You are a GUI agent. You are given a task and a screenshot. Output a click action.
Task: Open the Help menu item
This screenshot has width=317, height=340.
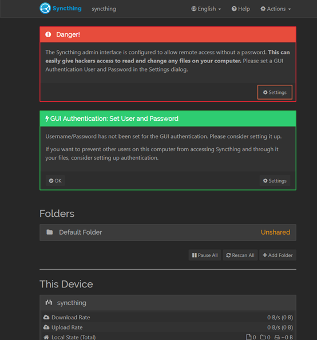click(x=241, y=9)
